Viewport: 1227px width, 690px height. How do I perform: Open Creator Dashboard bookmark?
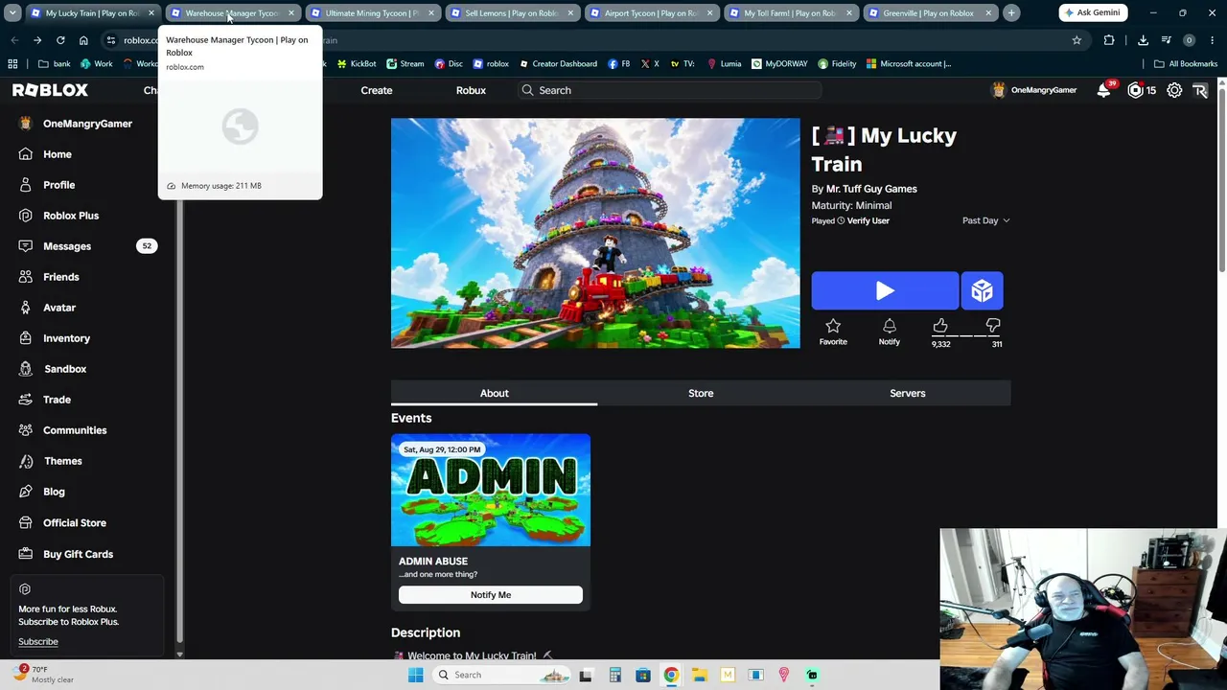[558, 64]
